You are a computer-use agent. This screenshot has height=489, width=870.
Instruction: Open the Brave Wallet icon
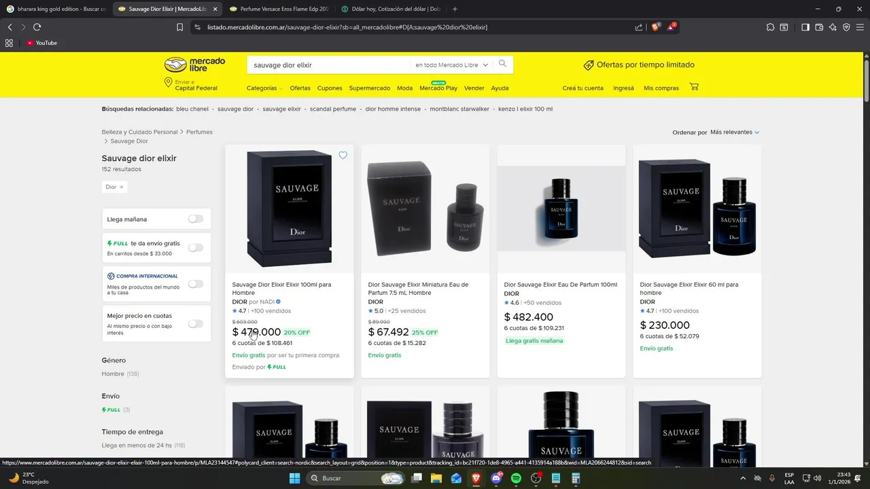click(819, 27)
